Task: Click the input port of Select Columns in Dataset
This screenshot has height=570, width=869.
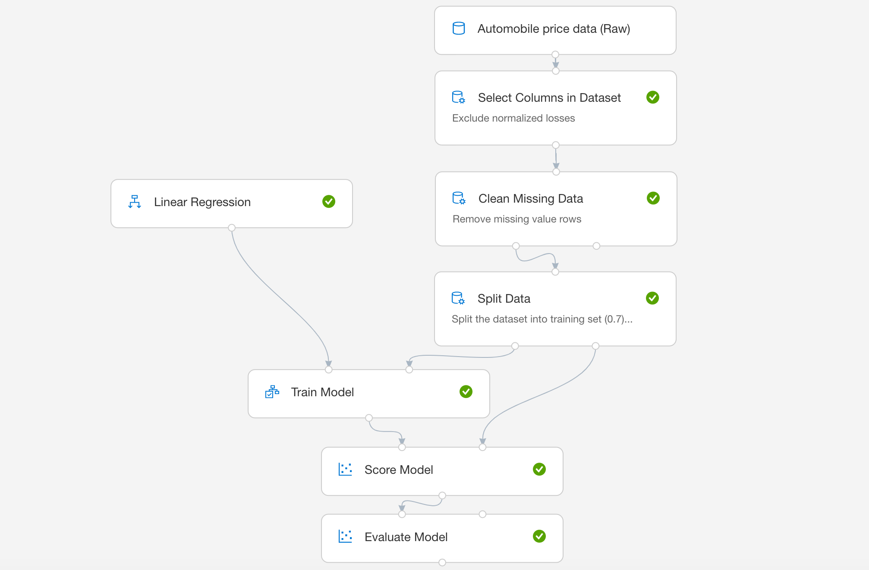Action: coord(556,71)
